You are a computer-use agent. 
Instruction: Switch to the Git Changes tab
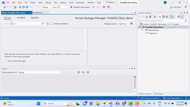158,94
